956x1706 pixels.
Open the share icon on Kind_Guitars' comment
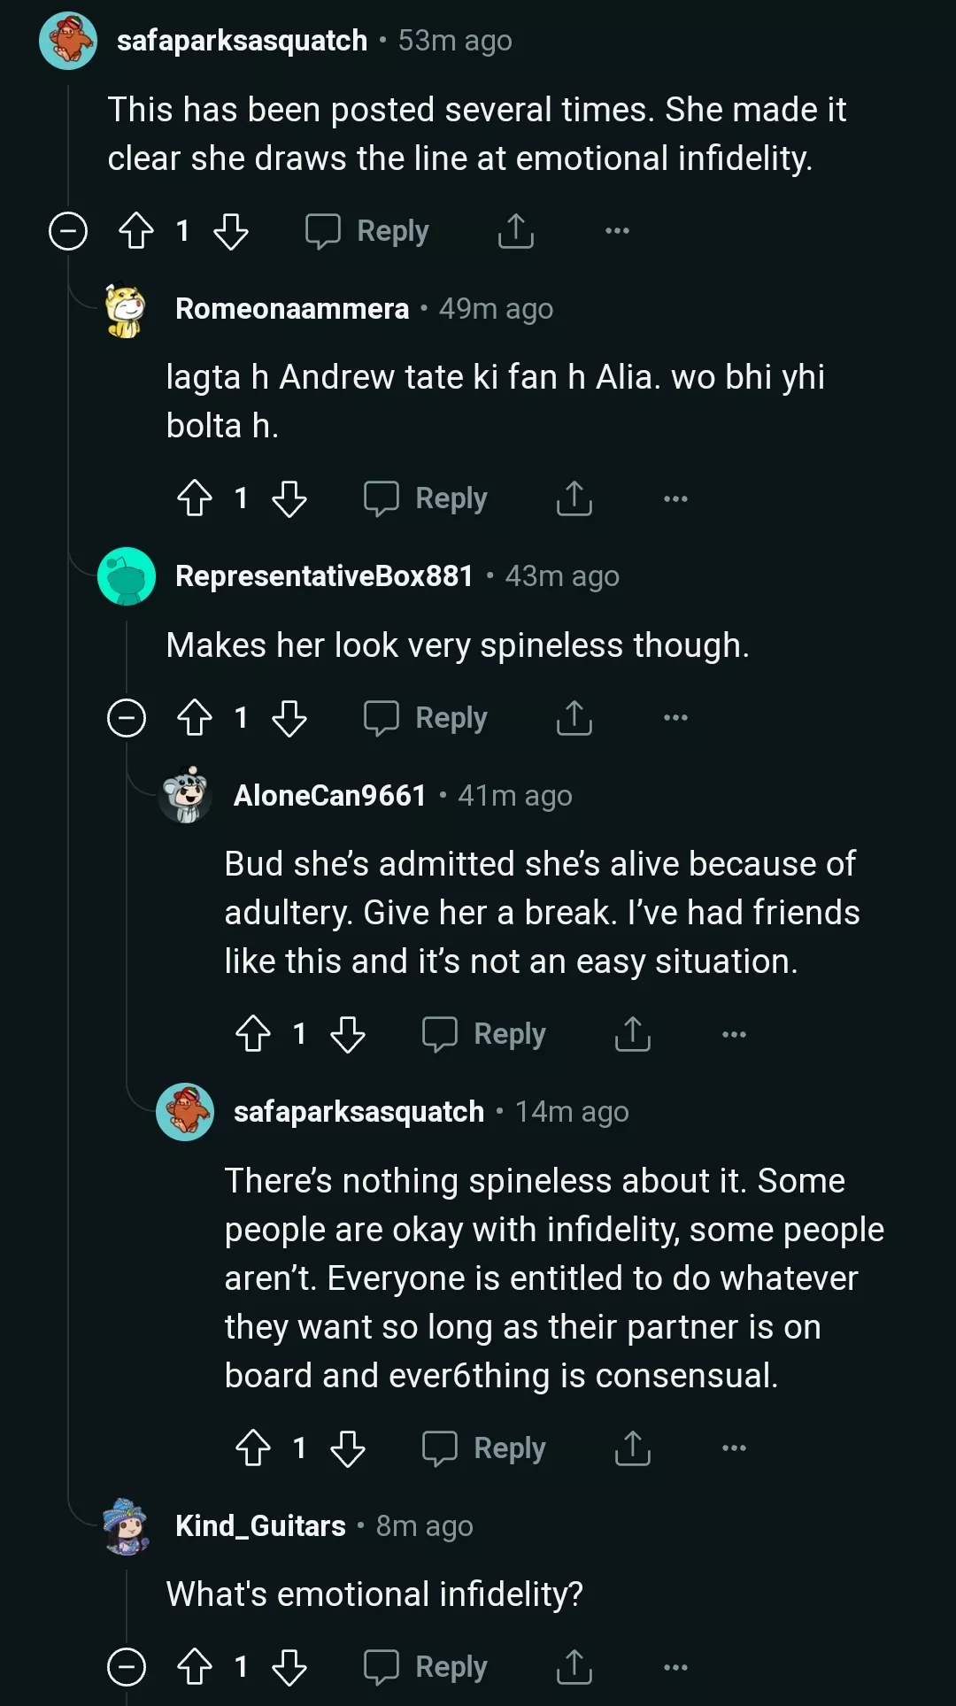pos(574,1668)
